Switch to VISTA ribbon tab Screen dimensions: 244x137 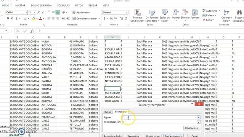106,5
